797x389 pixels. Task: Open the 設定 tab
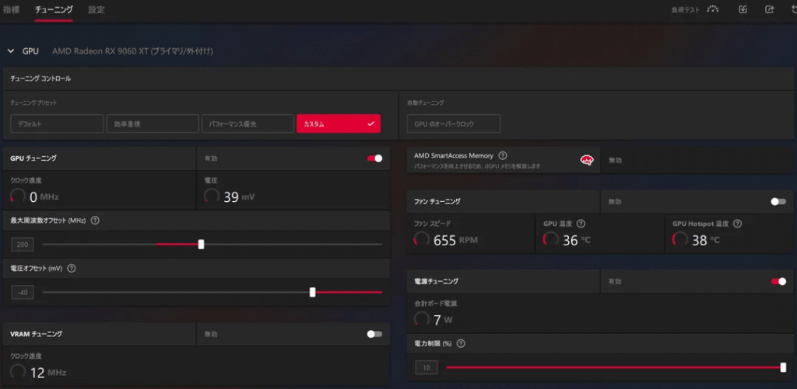coord(97,9)
